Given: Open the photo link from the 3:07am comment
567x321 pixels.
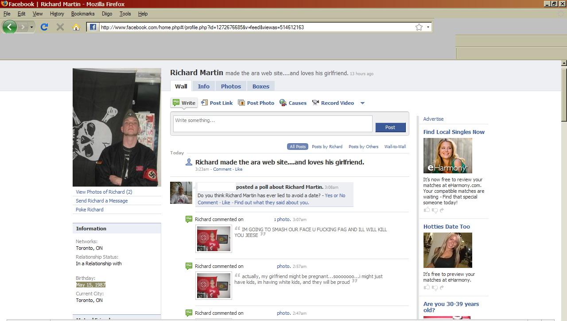Looking at the screenshot, I should (283, 219).
